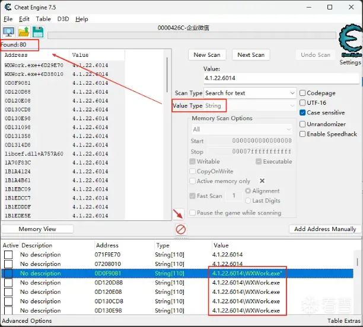Open Table Extras
Viewport: 363px width, 327px height.
click(x=344, y=320)
